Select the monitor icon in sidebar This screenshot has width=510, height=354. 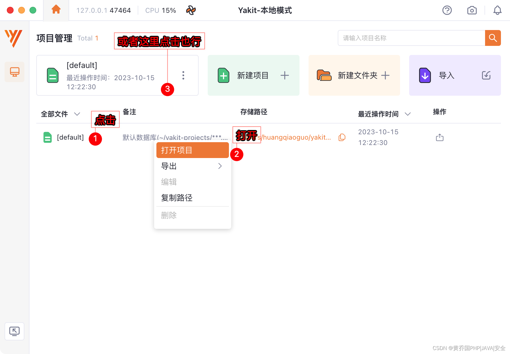coord(14,72)
